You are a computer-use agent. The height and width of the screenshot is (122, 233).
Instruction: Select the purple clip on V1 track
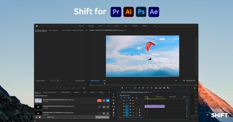pyautogui.click(x=155, y=106)
